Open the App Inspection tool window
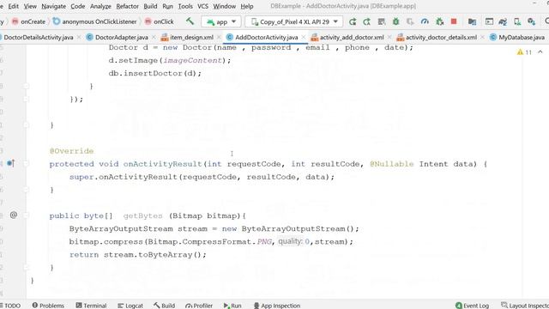This screenshot has width=549, height=309. (276, 306)
